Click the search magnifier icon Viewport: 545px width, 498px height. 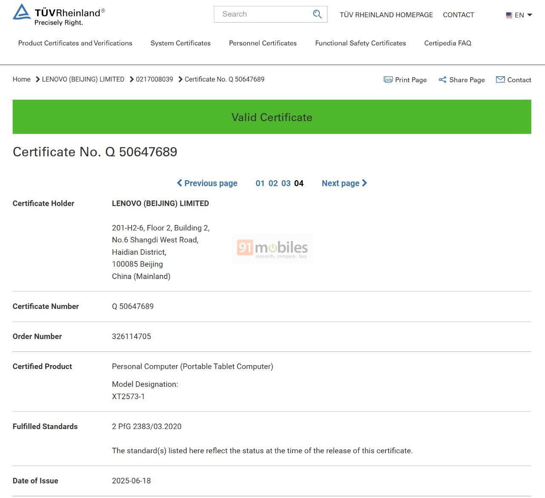317,14
